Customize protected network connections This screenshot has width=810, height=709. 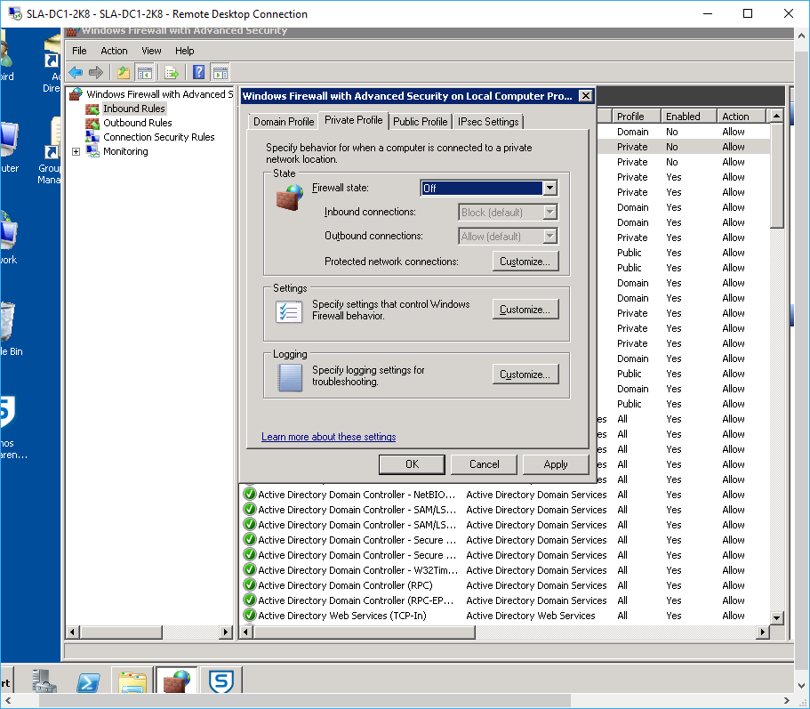(x=525, y=262)
